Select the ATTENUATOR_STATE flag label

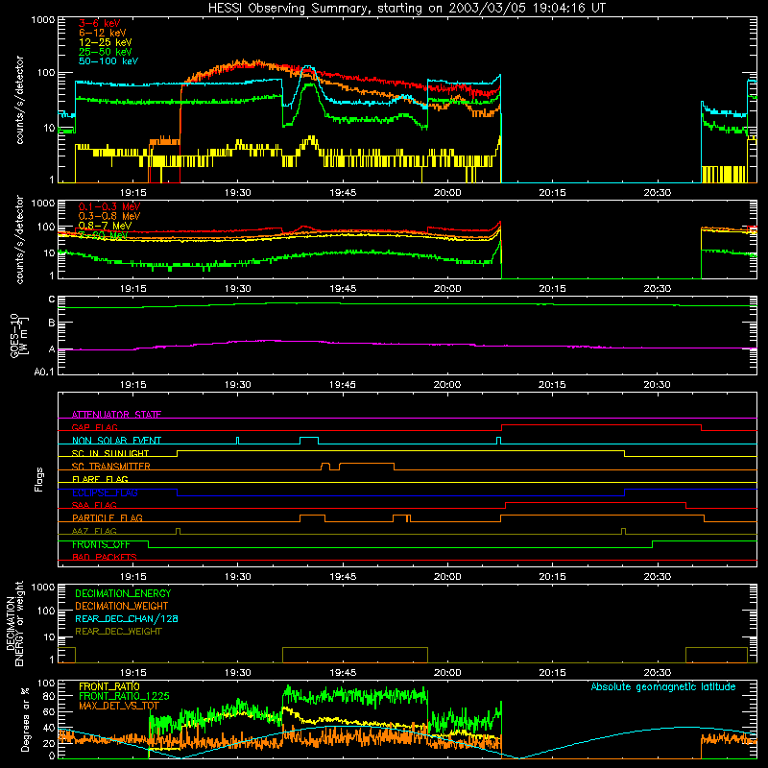point(116,415)
